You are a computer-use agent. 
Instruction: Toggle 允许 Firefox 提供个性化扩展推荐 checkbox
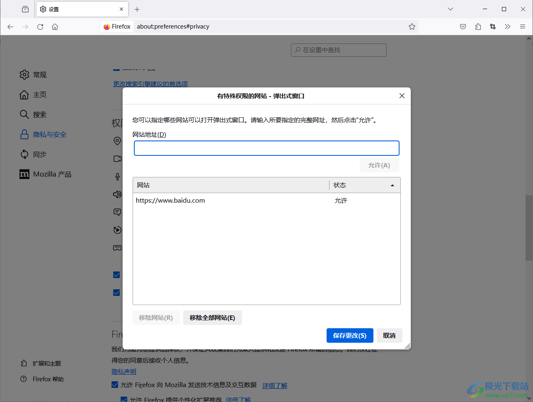(124, 399)
